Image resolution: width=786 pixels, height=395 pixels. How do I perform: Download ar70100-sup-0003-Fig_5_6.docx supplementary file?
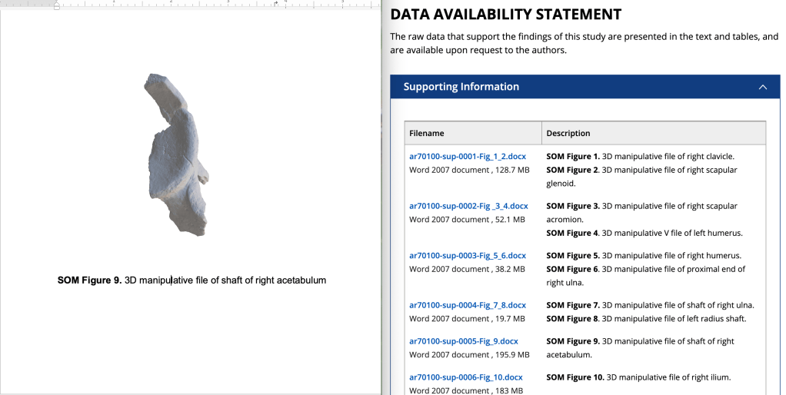pos(467,255)
